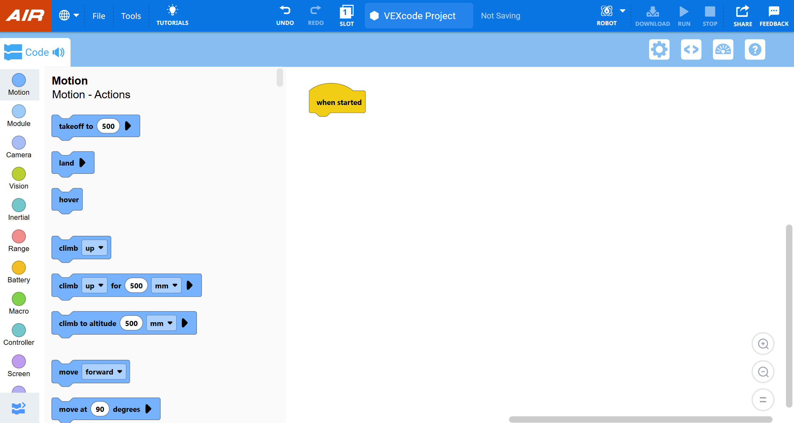The height and width of the screenshot is (423, 794).
Task: Select the Vision category color circle
Action: (19, 174)
